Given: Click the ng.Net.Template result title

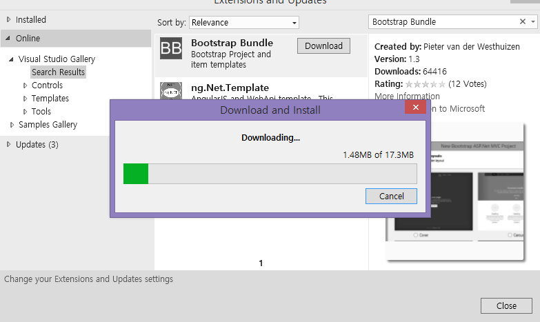Looking at the screenshot, I should tap(230, 88).
